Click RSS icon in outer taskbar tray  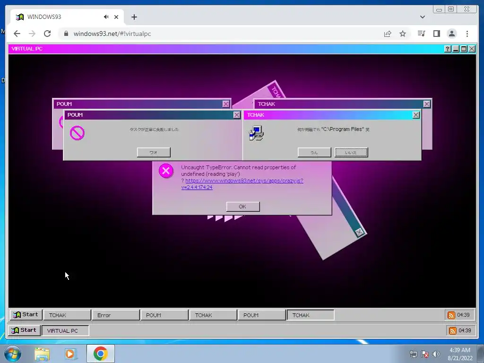452,330
